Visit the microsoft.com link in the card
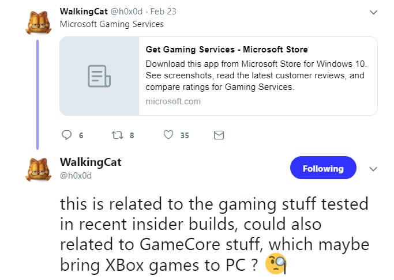 click(173, 101)
